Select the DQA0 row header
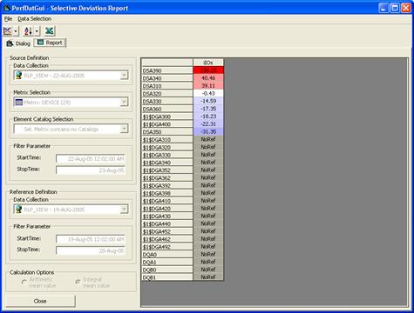The width and height of the screenshot is (414, 313). tap(167, 255)
